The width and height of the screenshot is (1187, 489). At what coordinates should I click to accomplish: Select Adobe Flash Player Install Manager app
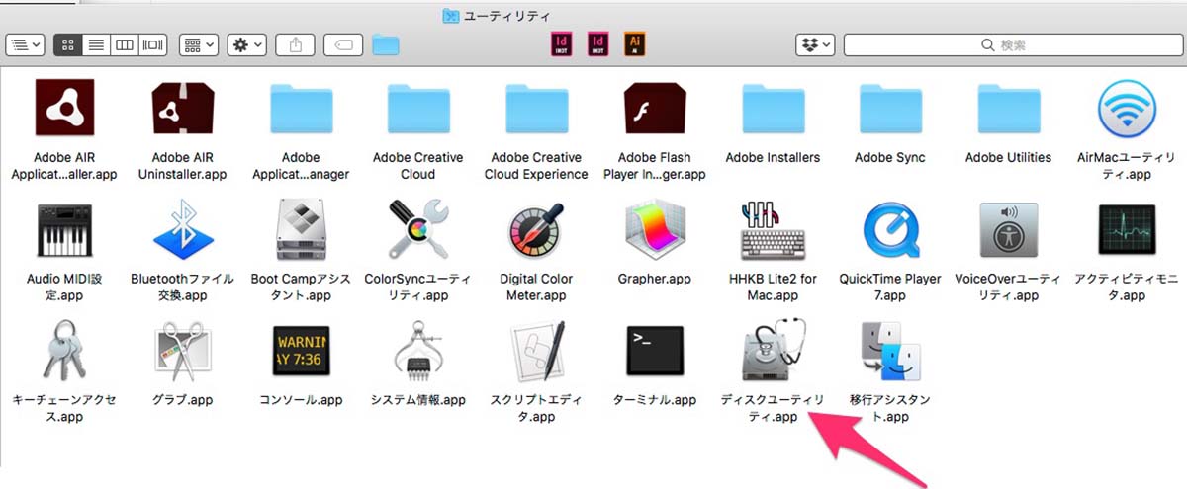point(654,111)
